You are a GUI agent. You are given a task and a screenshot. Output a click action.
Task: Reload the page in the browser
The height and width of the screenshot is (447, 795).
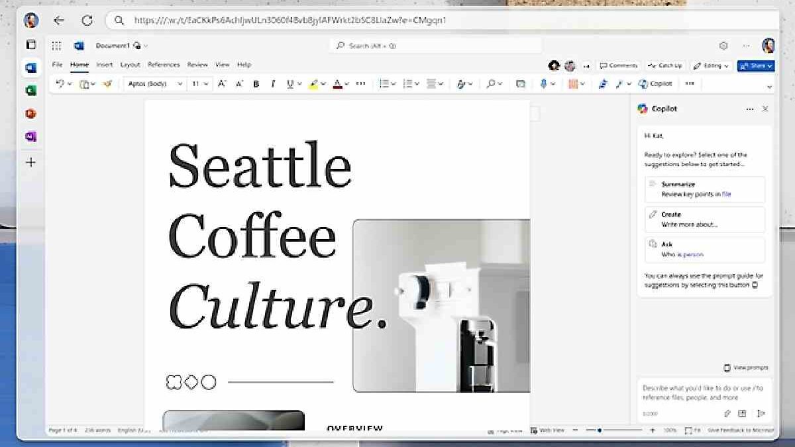point(87,21)
